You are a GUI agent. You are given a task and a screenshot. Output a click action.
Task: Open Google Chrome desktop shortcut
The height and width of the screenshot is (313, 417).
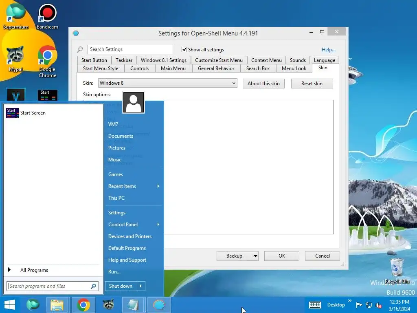pyautogui.click(x=47, y=61)
